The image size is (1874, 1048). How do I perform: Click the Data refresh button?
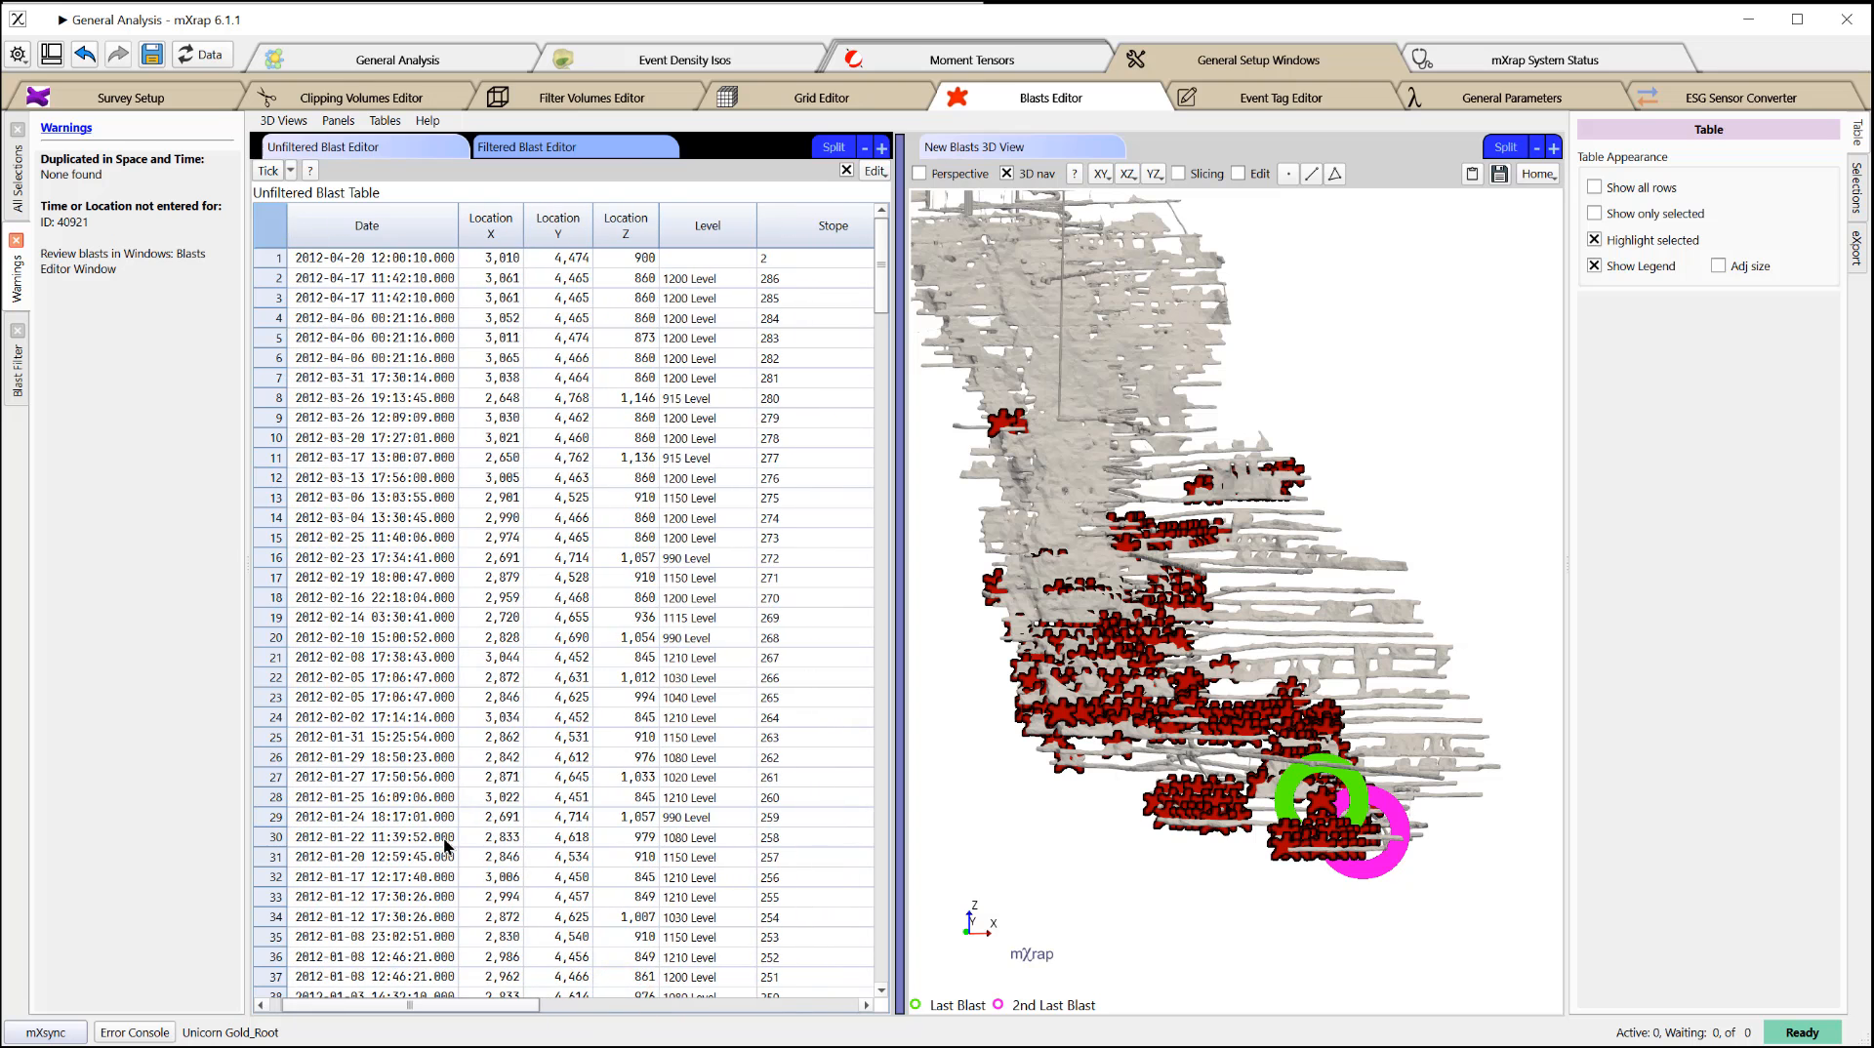click(x=200, y=55)
